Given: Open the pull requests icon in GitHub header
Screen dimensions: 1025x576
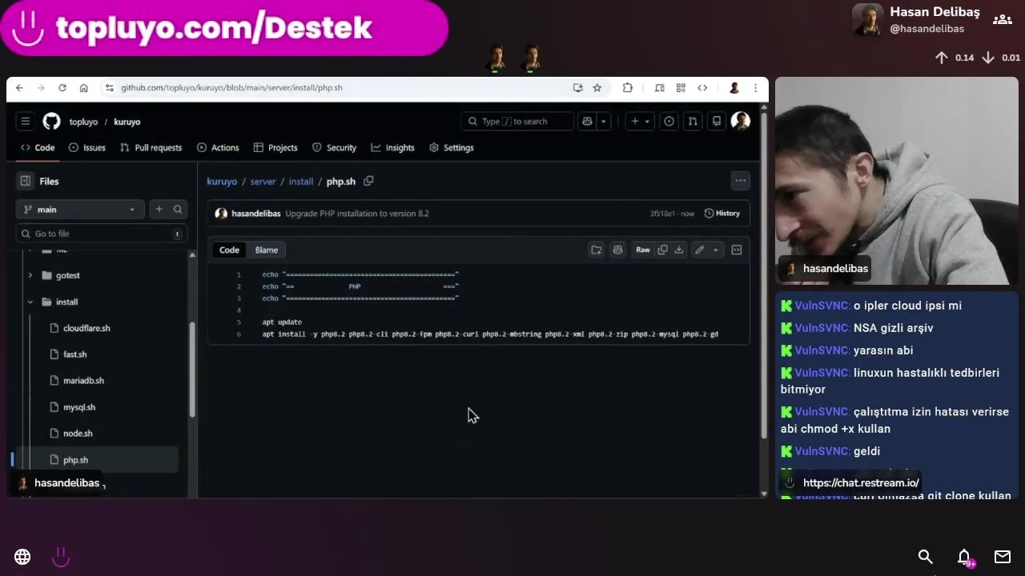Looking at the screenshot, I should (693, 122).
